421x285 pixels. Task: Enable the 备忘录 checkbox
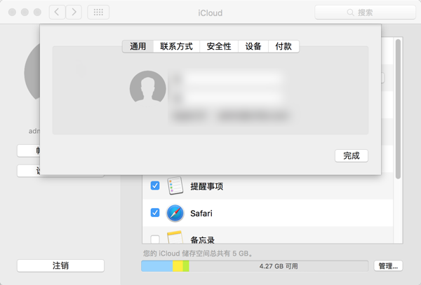point(155,239)
